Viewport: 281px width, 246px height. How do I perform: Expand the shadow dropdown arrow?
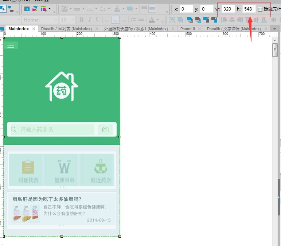coord(136,8)
